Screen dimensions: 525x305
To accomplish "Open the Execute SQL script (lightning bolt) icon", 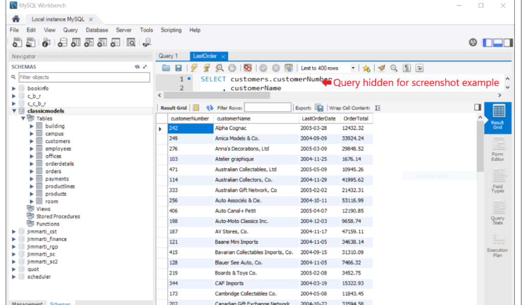I will (193, 68).
